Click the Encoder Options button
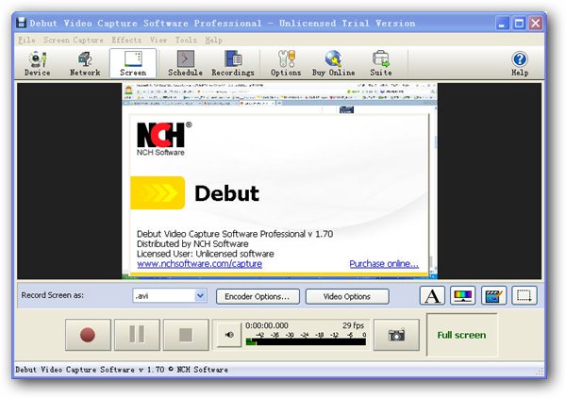Image resolution: width=566 pixels, height=398 pixels. click(258, 296)
